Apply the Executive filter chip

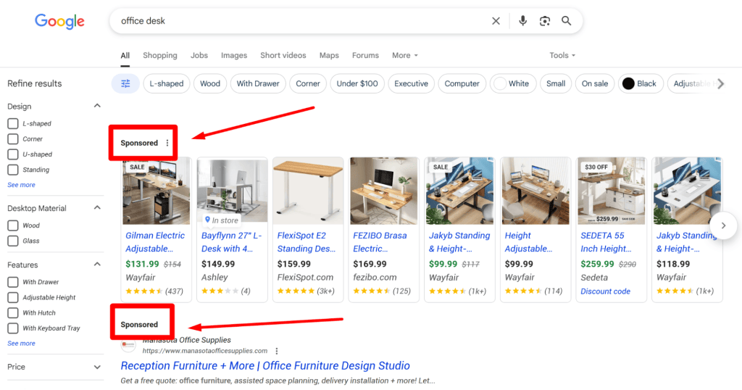click(412, 84)
